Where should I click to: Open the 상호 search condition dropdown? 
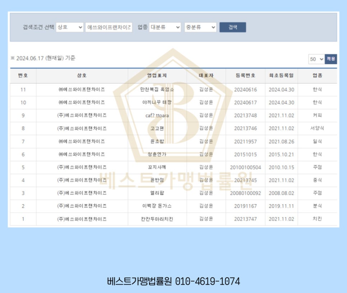(70, 27)
